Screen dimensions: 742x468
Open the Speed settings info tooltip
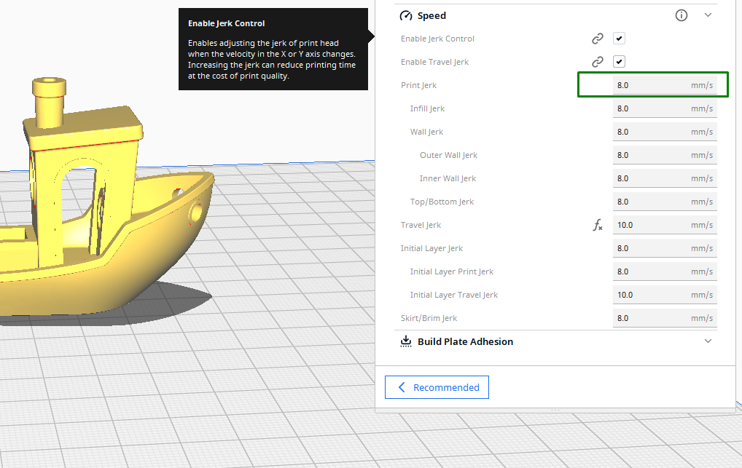click(x=681, y=15)
